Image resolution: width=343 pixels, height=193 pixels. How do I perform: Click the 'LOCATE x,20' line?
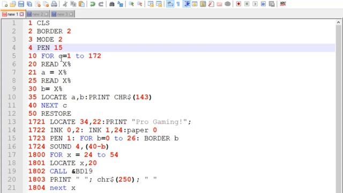point(63,163)
